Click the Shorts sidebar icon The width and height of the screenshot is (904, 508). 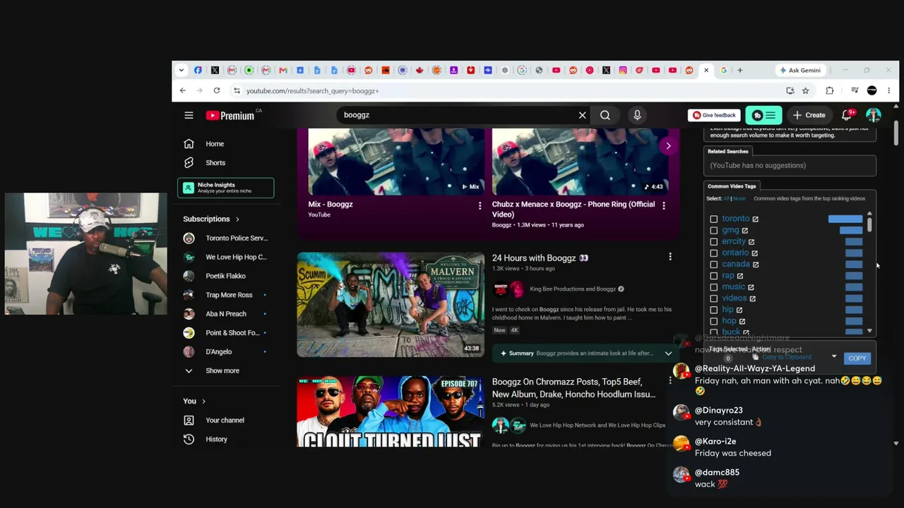[189, 163]
